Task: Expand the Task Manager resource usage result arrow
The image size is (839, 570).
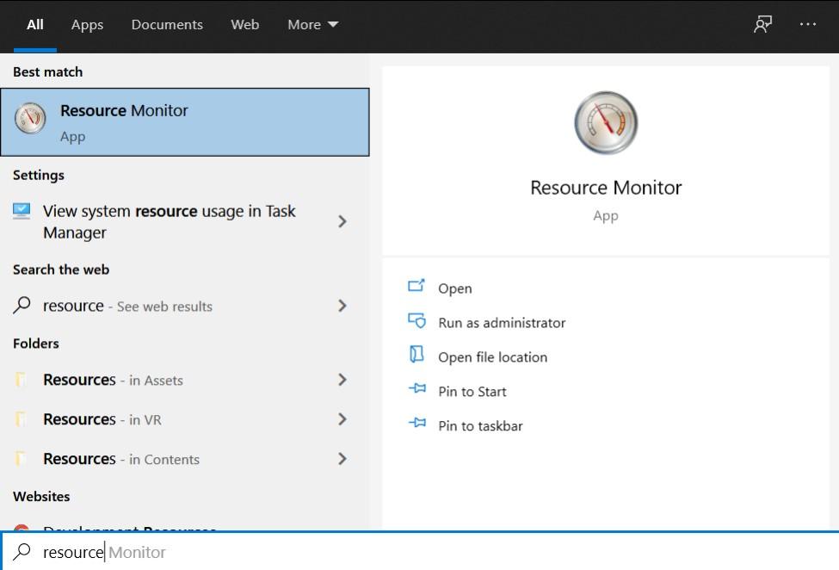Action: click(342, 221)
